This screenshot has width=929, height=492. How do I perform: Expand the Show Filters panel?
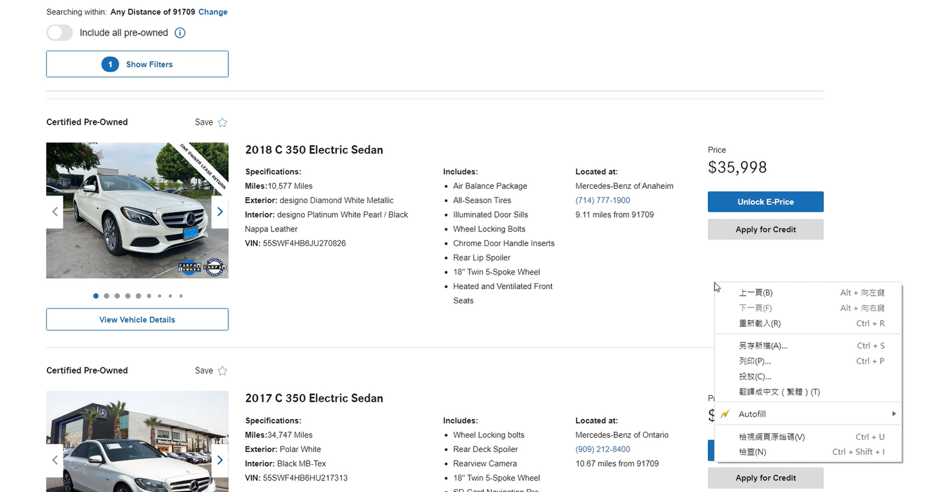137,64
